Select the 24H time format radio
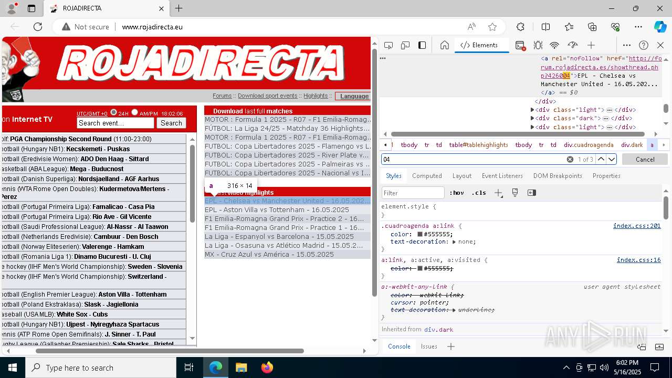Viewport: 672px width, 378px height. 113,112
